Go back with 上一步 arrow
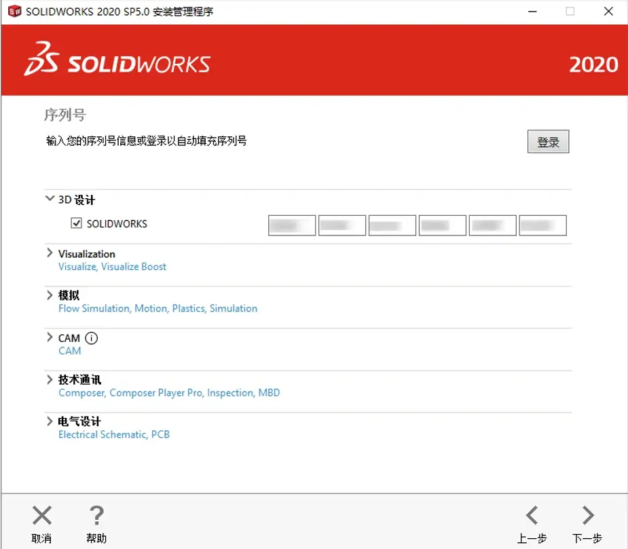The width and height of the screenshot is (628, 549). point(532,515)
